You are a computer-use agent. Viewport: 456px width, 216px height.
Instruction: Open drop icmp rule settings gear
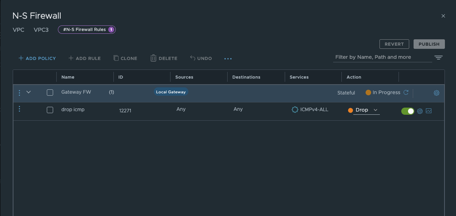[420, 111]
